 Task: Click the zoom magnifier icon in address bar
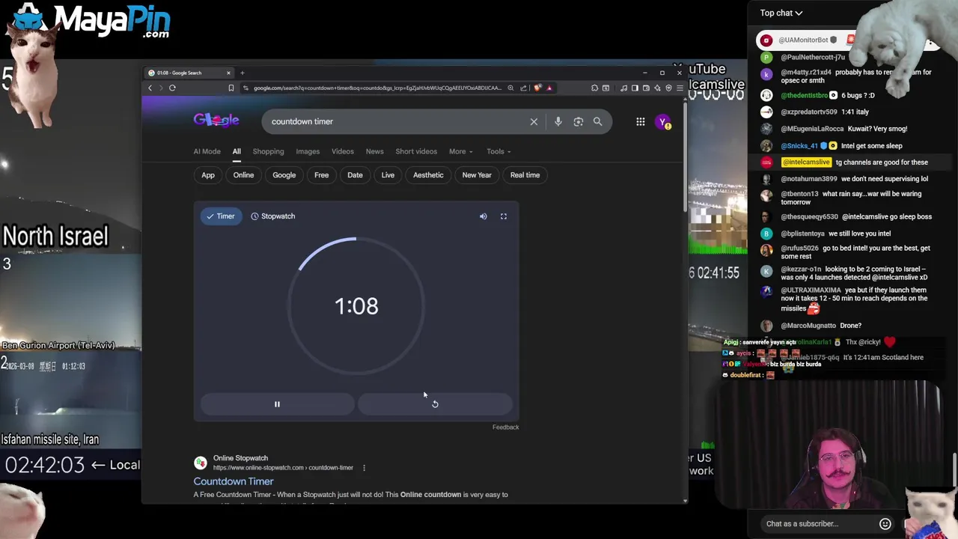[510, 88]
